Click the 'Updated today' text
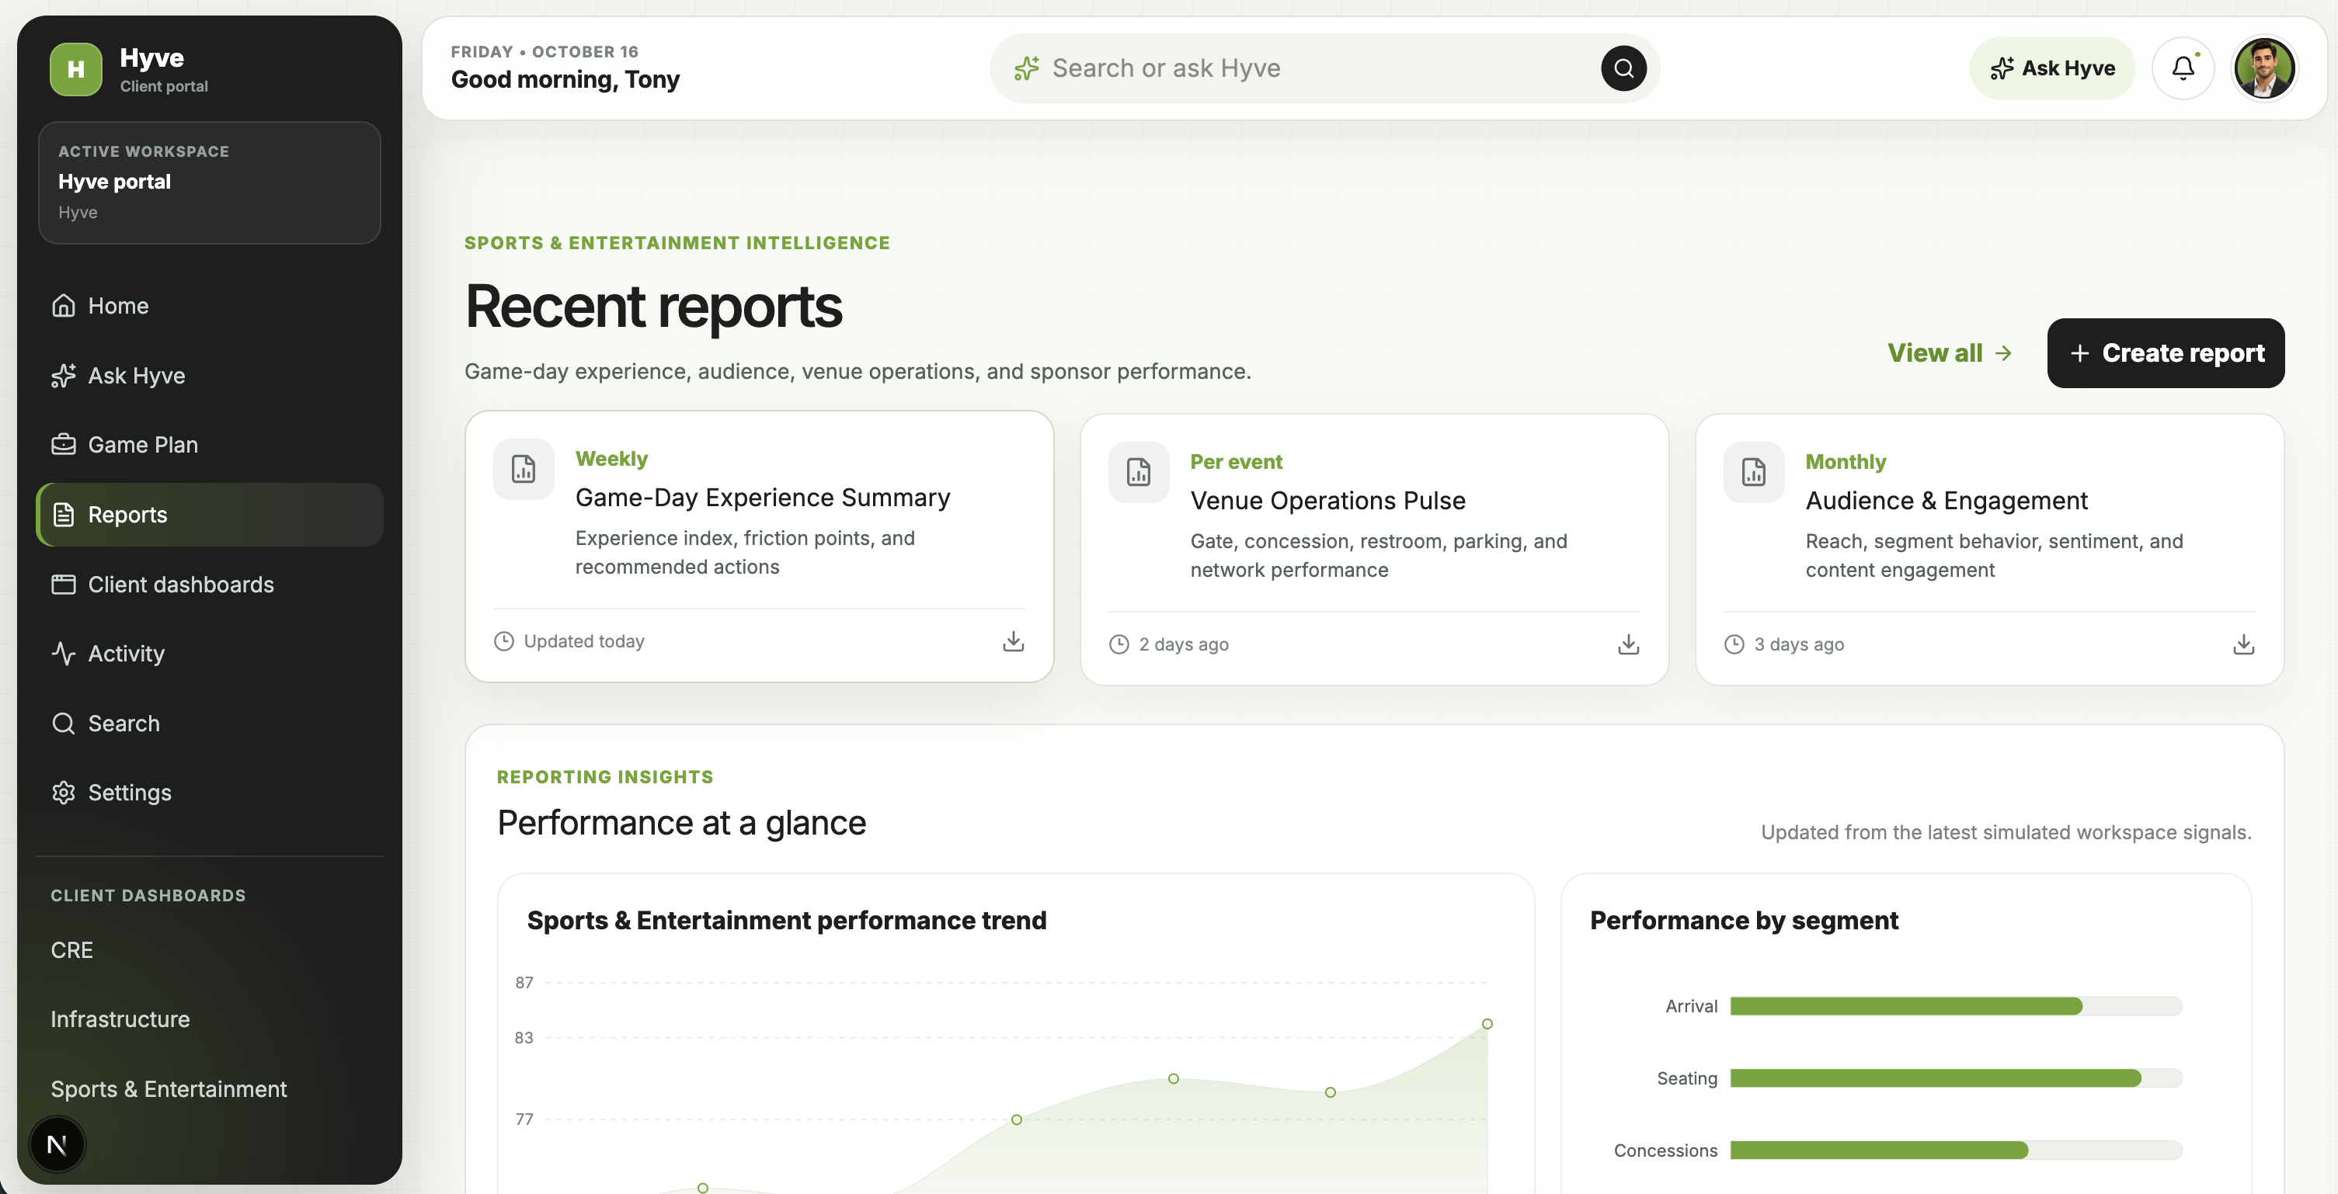 tap(583, 641)
